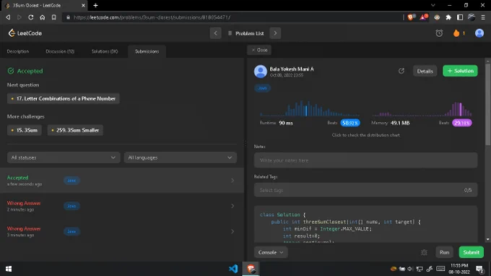
Task: Click the Brave browser taskbar icon
Action: [x=251, y=269]
